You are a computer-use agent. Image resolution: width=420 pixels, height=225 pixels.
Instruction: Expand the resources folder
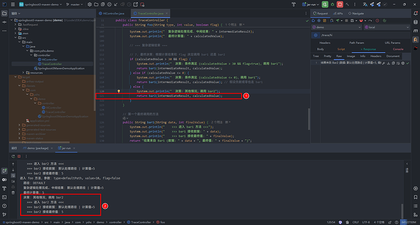pos(23,72)
